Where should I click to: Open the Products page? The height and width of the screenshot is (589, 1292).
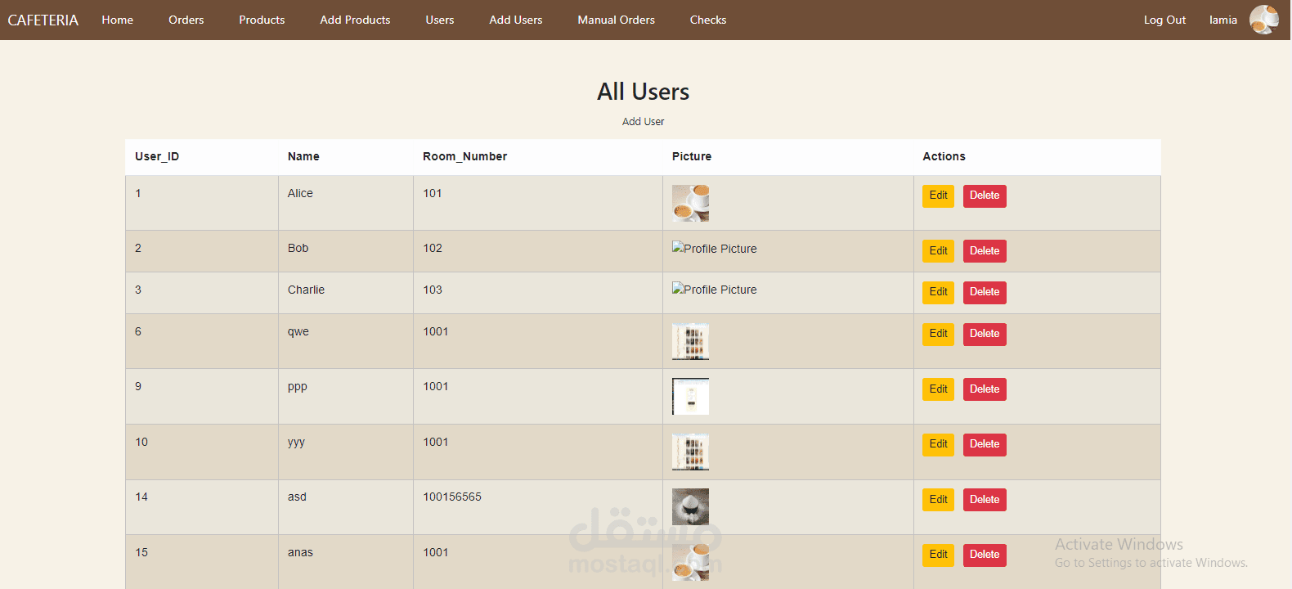[262, 20]
